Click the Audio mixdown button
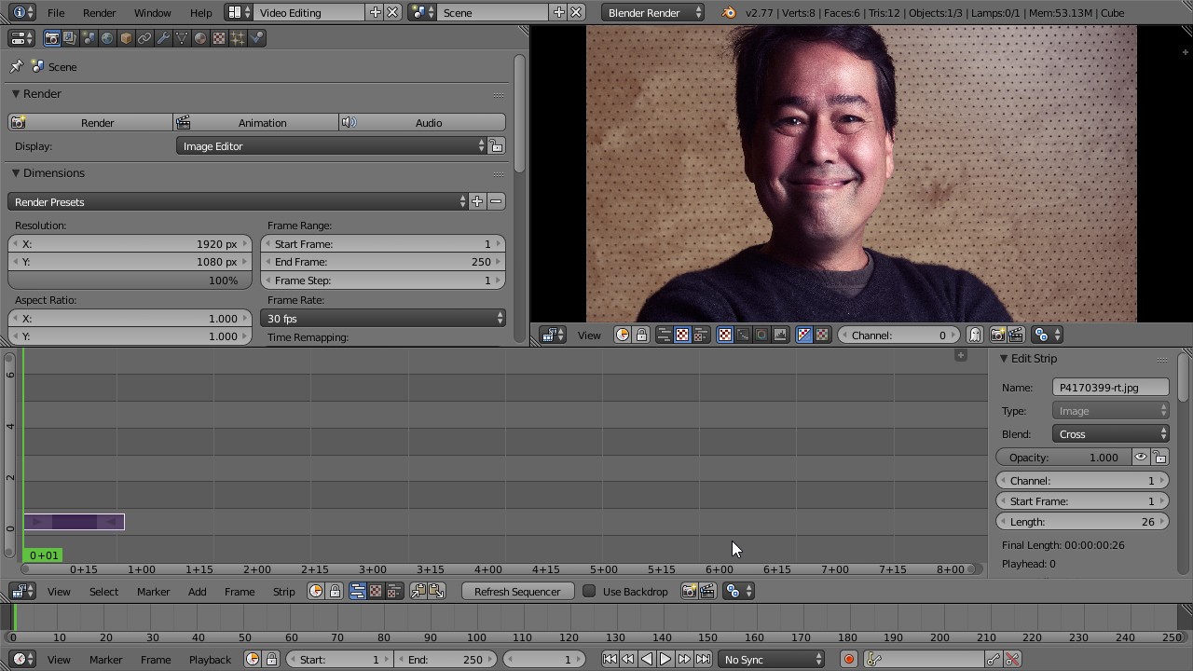Viewport: 1193px width, 671px height. click(x=422, y=122)
